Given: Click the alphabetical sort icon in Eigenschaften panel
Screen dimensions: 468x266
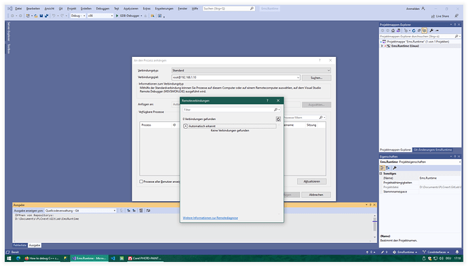Looking at the screenshot, I should point(388,168).
